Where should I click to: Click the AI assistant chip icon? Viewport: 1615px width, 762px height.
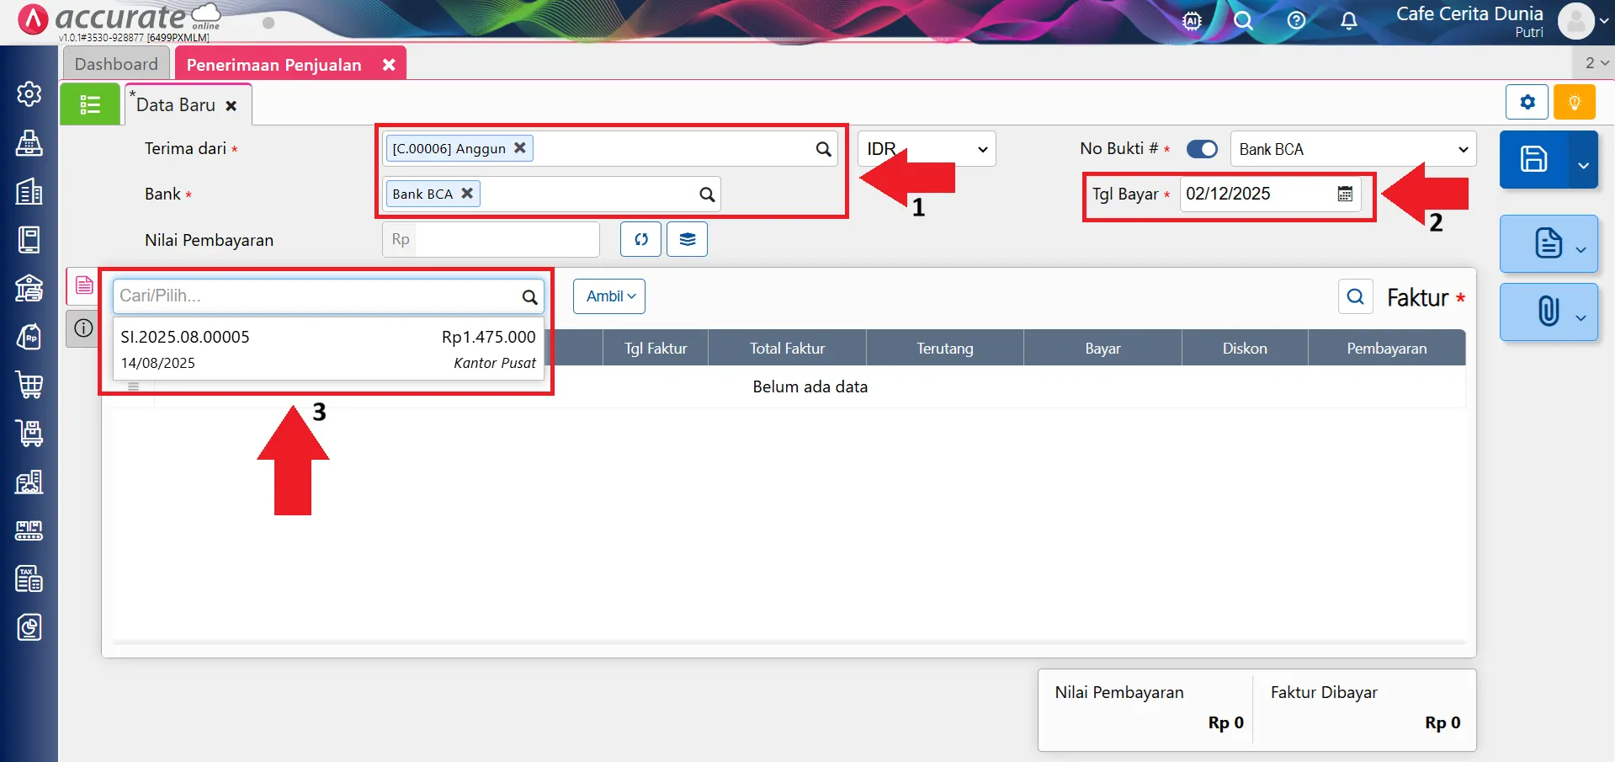[1192, 20]
